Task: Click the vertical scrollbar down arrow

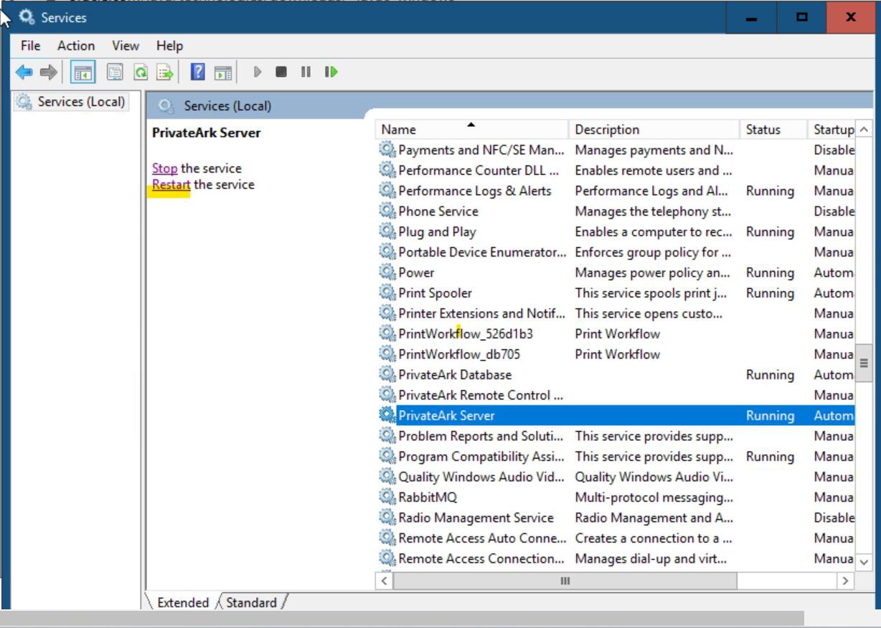Action: [864, 562]
